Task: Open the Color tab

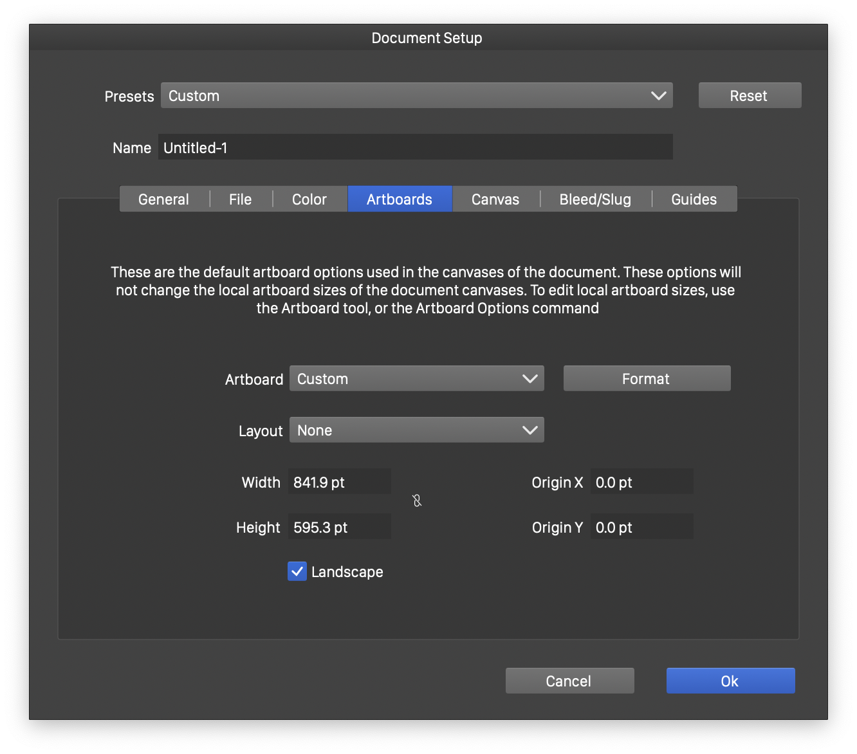Action: 309,199
